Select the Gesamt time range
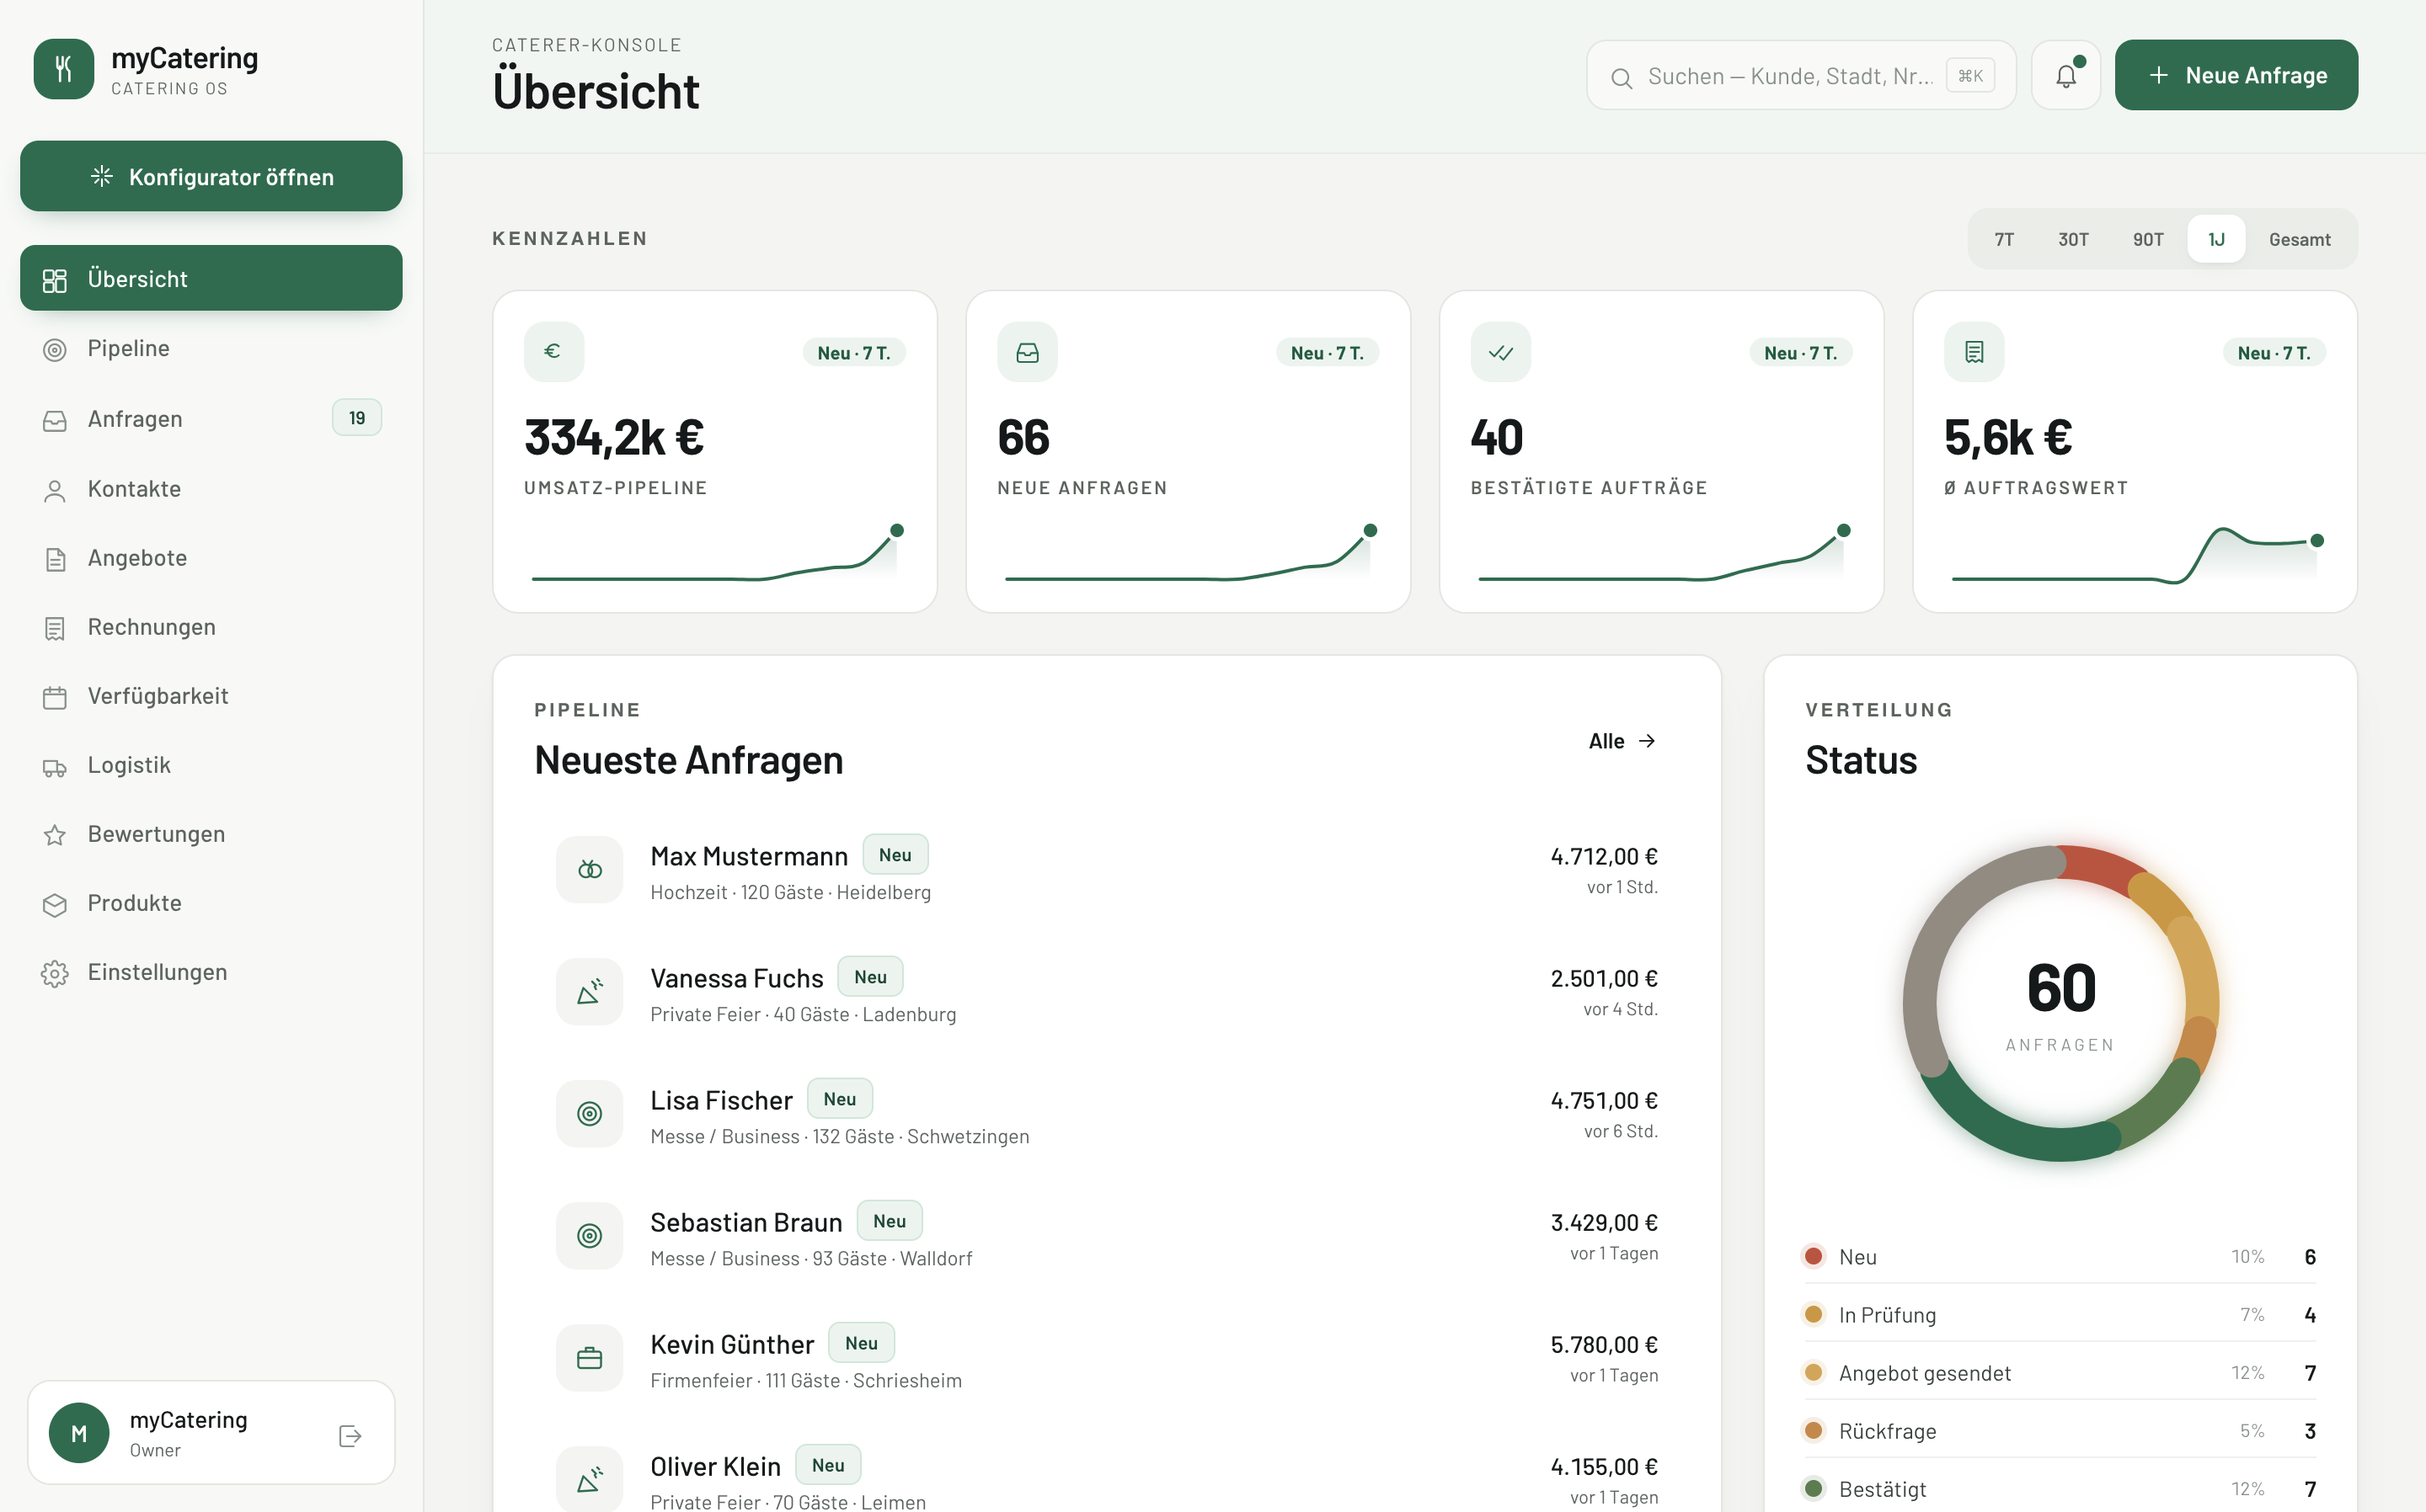 point(2299,239)
